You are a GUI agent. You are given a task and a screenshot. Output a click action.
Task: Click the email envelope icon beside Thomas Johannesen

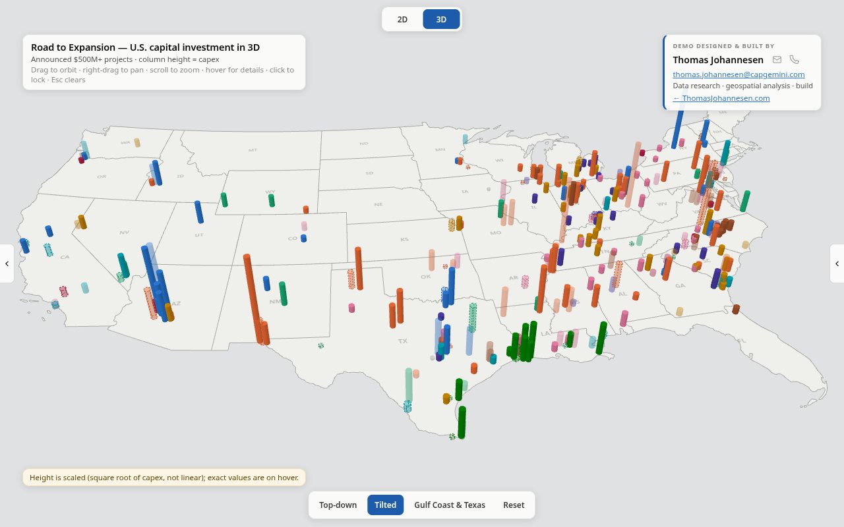coord(777,60)
